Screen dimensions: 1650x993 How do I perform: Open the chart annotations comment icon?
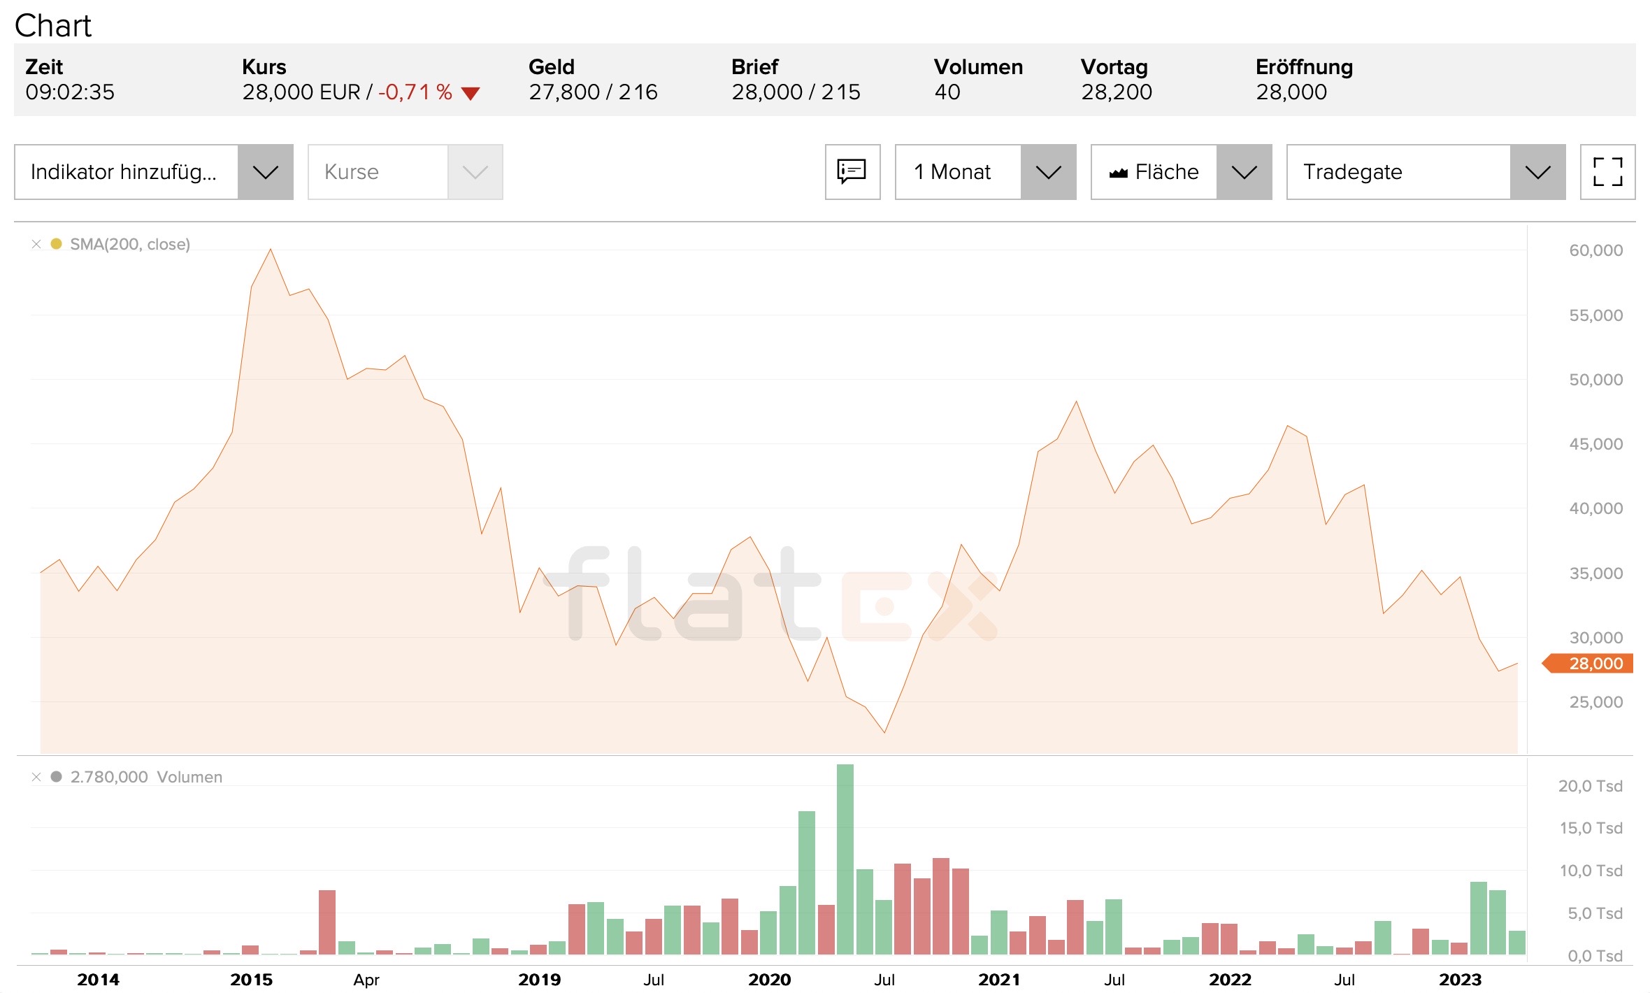(852, 172)
